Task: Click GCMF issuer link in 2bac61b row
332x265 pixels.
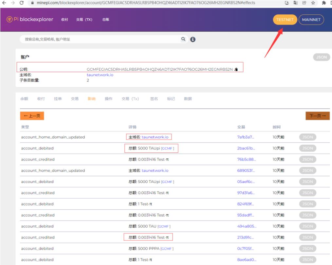Action: (x=168, y=149)
